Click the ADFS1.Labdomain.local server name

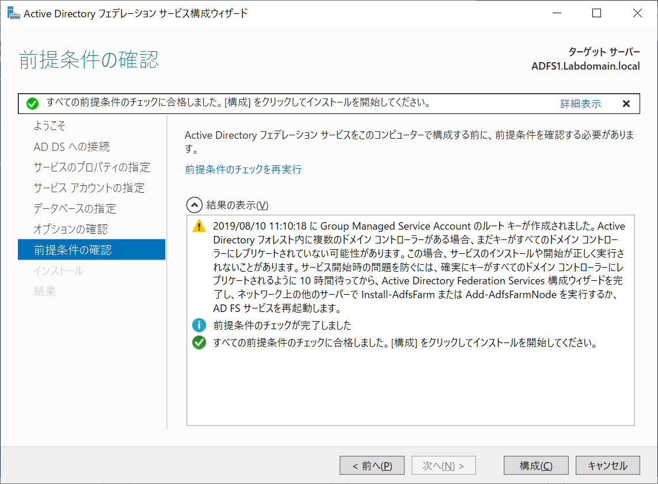[x=585, y=66]
